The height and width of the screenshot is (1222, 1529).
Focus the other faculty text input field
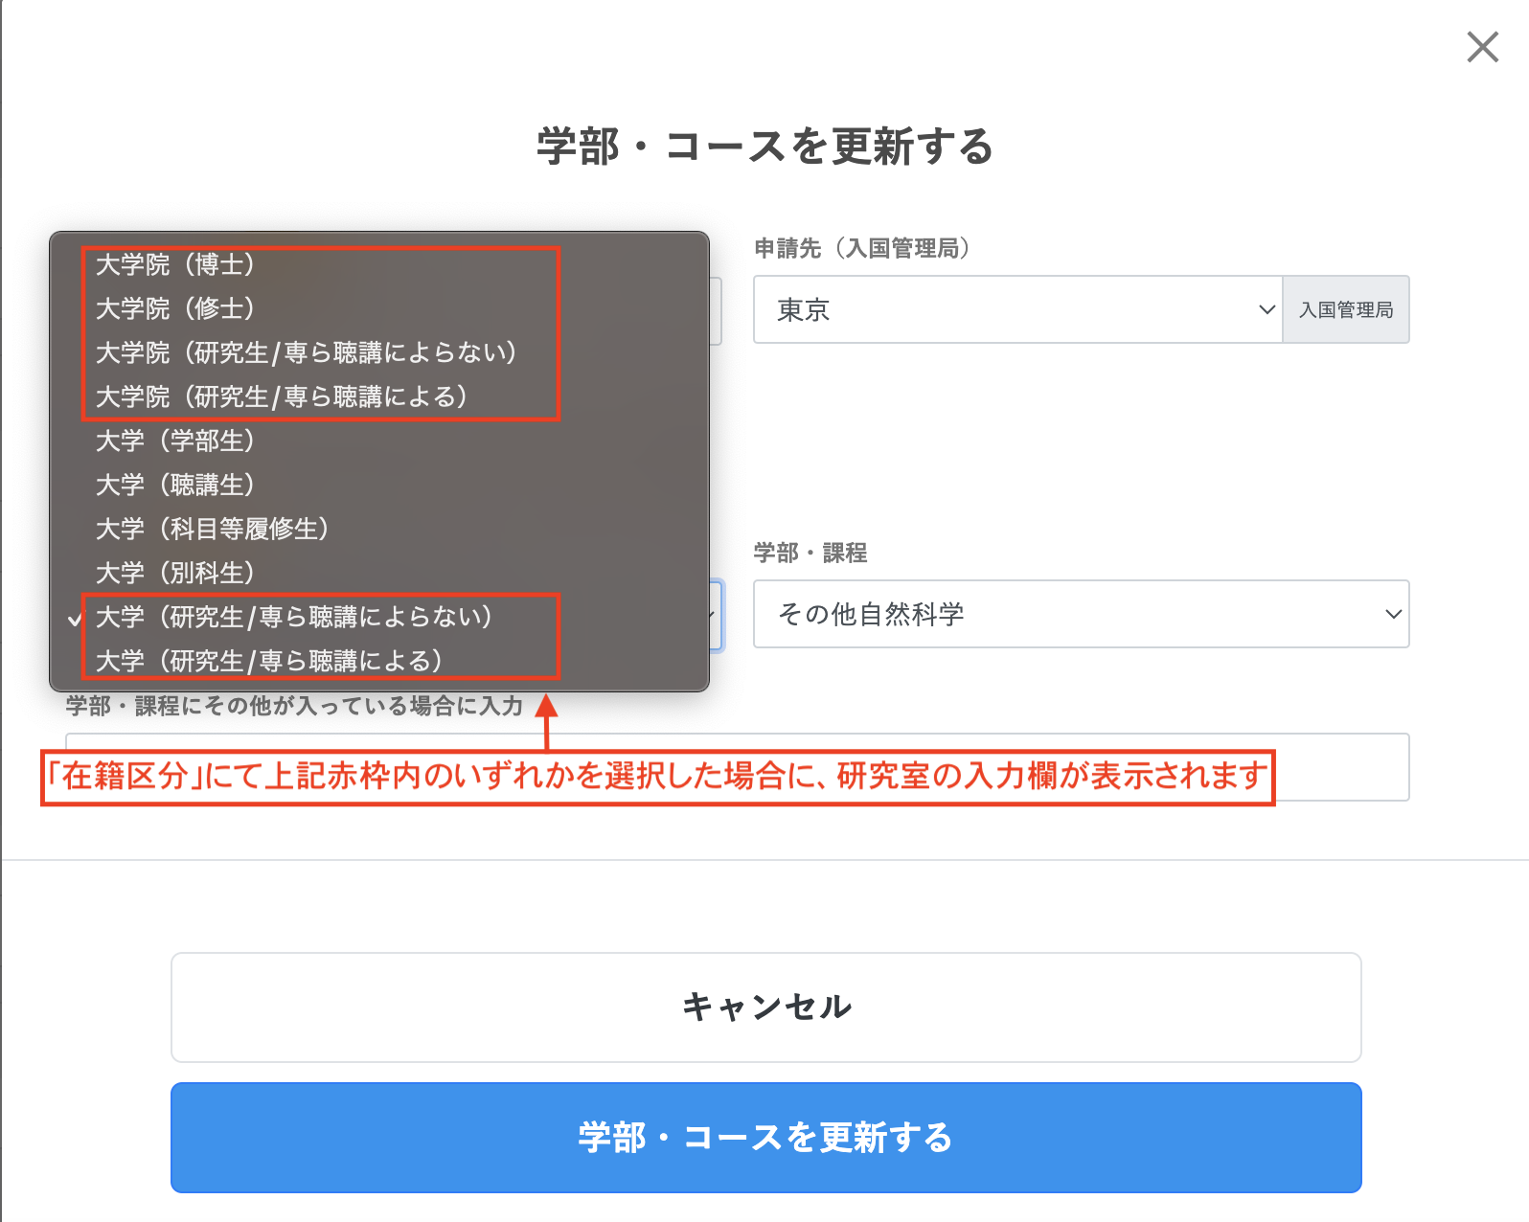point(1341,767)
